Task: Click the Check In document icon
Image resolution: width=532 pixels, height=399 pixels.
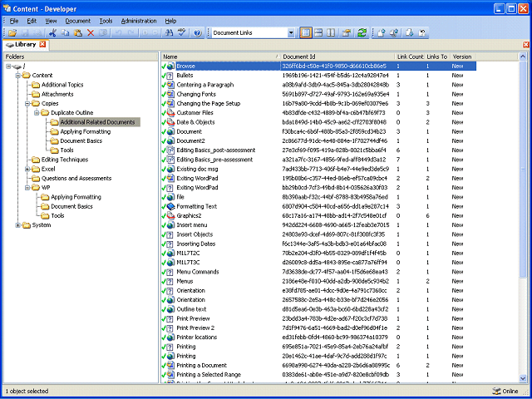Action: pos(382,33)
